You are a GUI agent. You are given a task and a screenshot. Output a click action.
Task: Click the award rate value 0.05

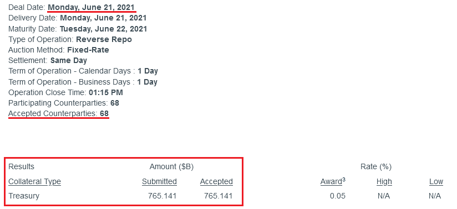[x=338, y=196]
